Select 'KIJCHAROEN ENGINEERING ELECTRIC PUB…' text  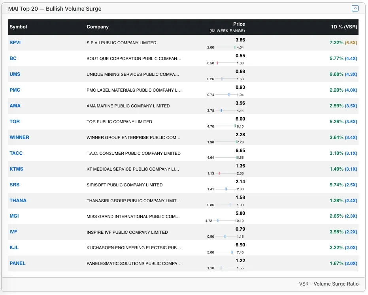click(134, 248)
